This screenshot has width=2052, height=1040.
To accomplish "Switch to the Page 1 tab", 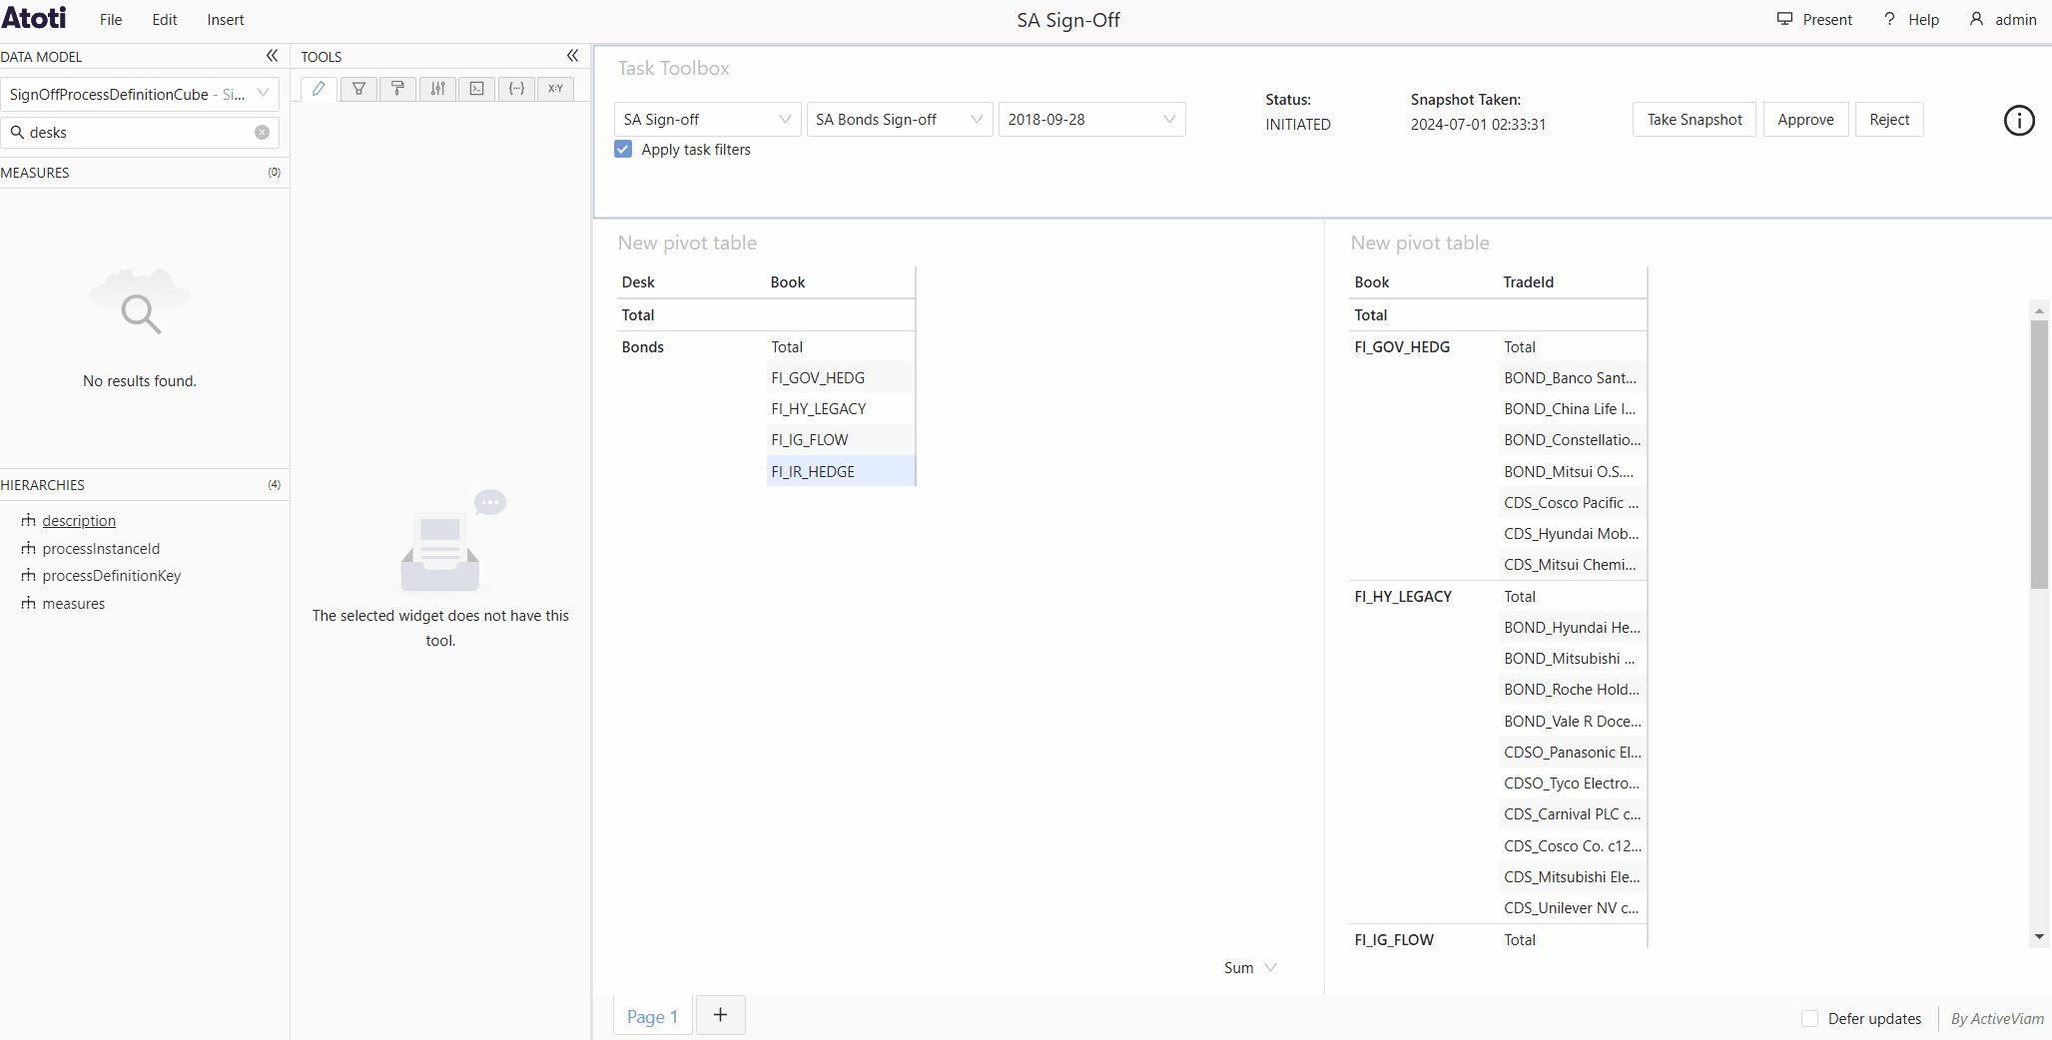I will 652,1017.
